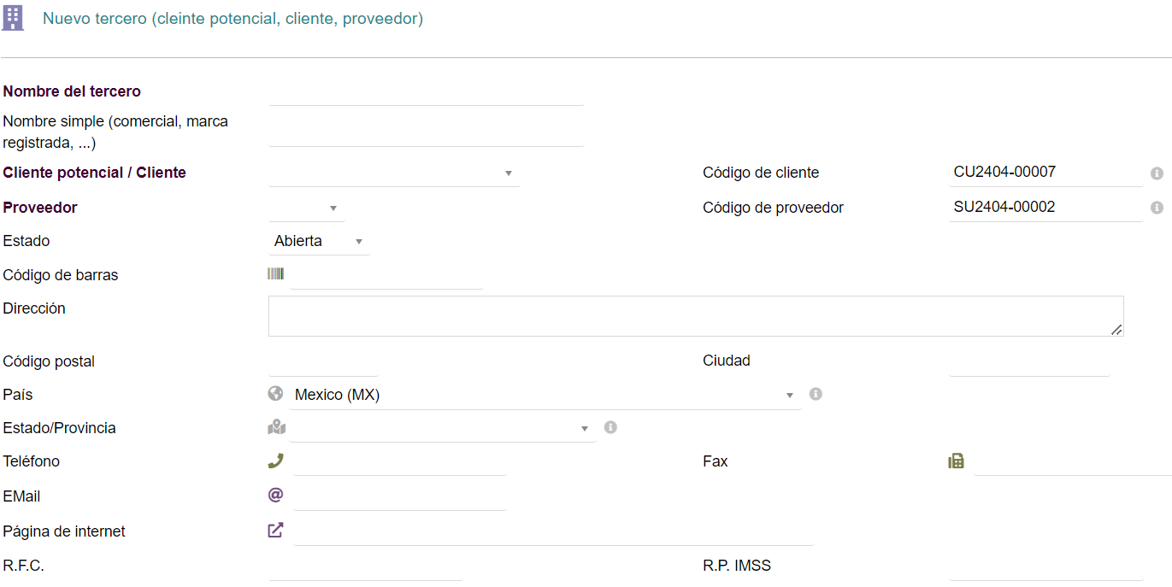Click the fax machine icon
The image size is (1172, 587).
point(956,461)
